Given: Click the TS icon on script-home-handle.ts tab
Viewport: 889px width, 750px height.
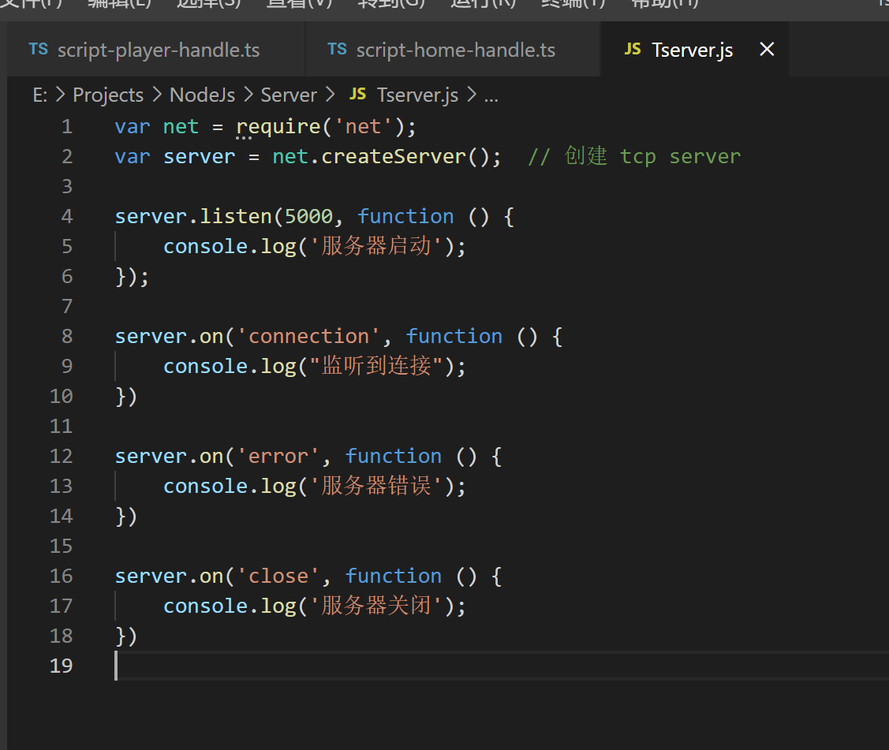Looking at the screenshot, I should [337, 49].
